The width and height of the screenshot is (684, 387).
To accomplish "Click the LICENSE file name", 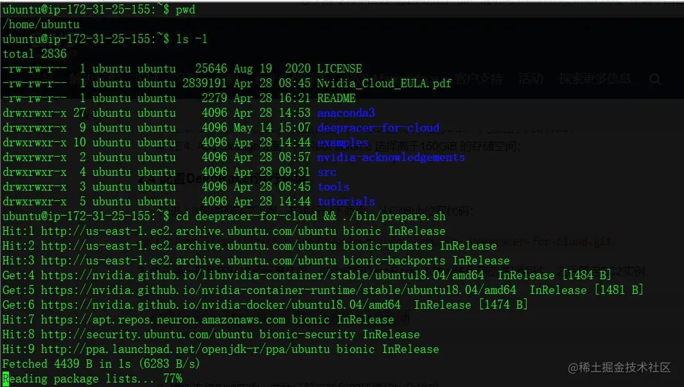I will click(x=339, y=69).
